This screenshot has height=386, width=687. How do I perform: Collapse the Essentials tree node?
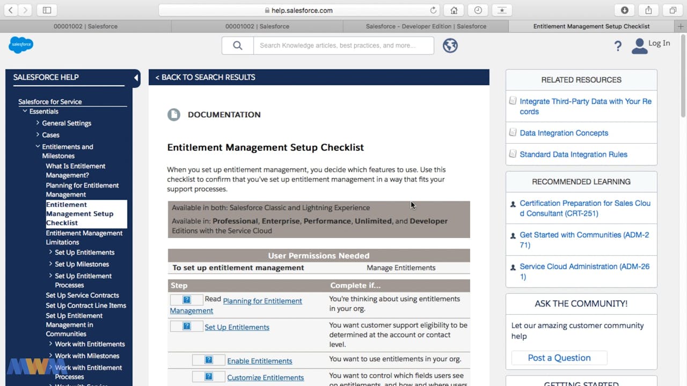25,111
